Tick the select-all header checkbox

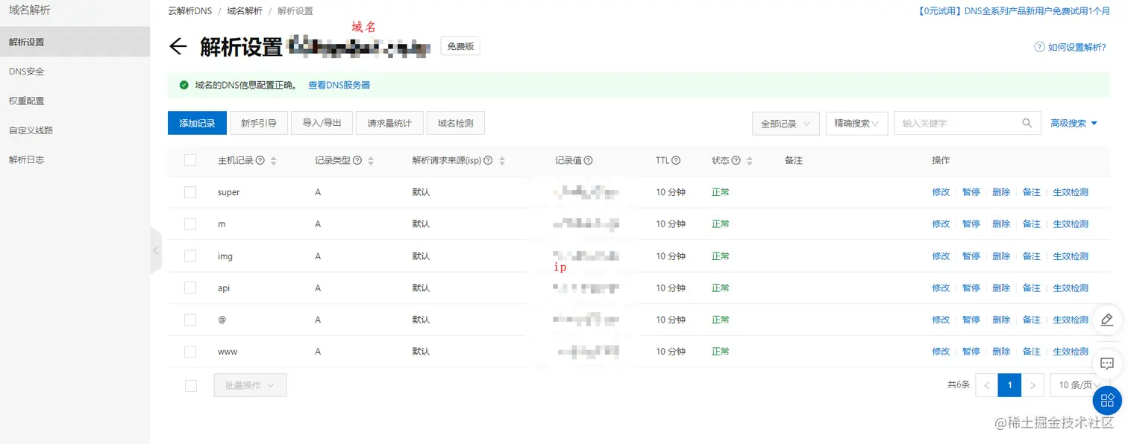(x=190, y=160)
